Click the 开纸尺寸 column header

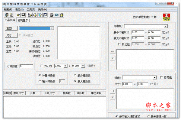(x=49, y=93)
